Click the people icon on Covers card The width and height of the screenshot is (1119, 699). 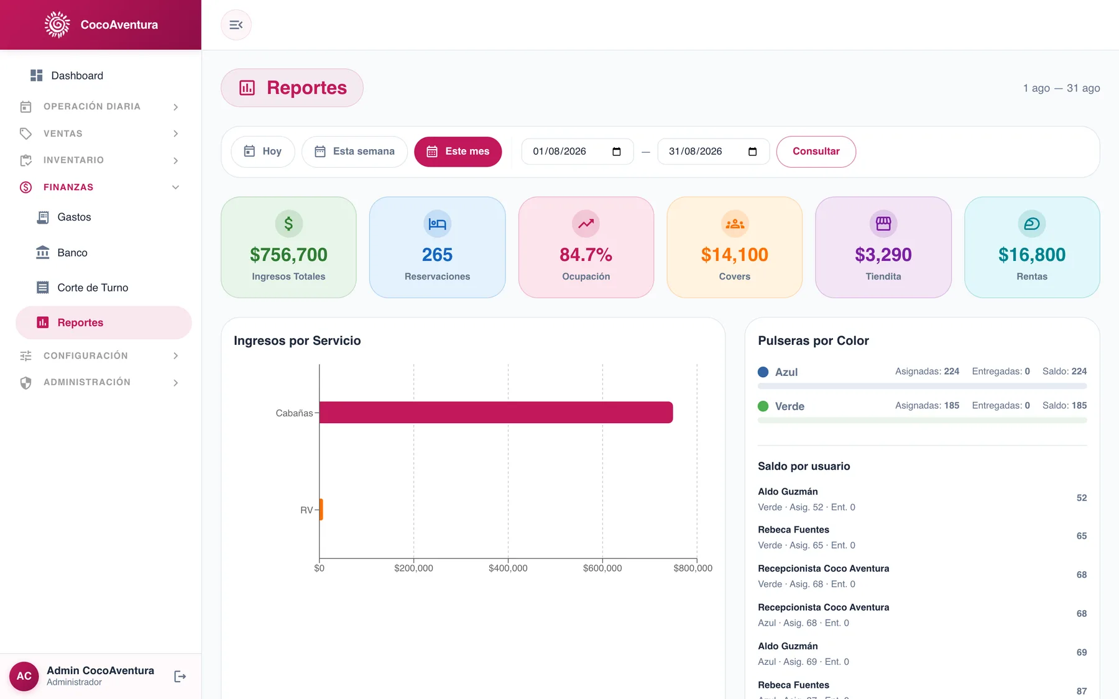[x=735, y=224]
